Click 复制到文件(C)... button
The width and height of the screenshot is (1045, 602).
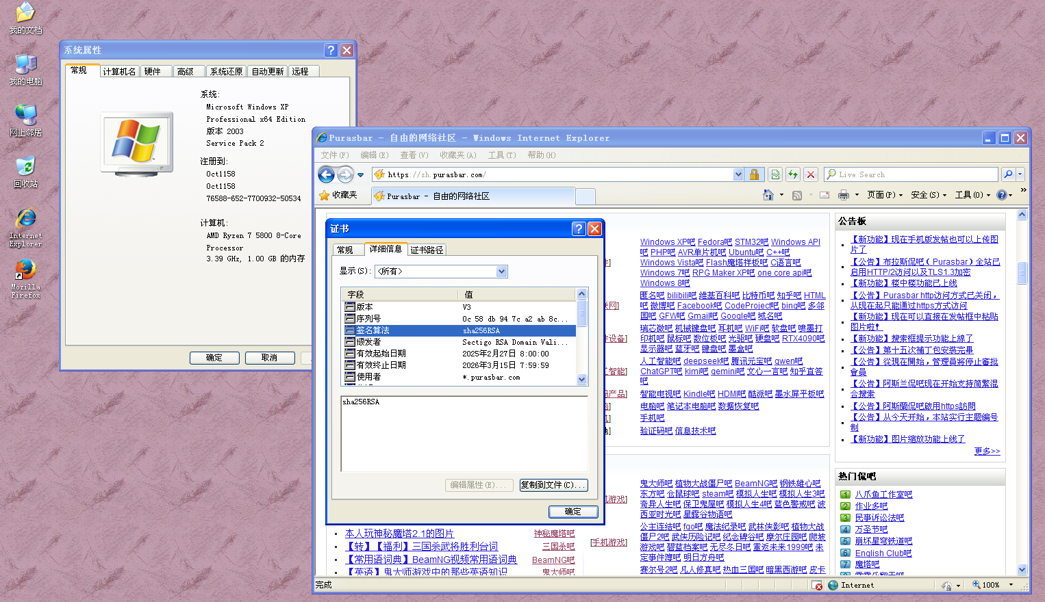coord(553,485)
